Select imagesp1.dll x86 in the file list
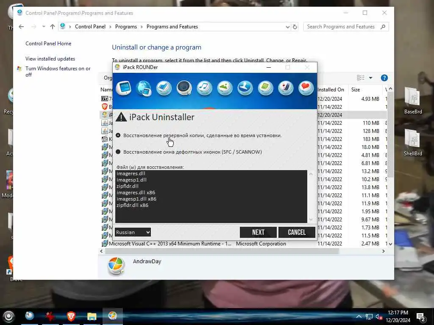This screenshot has height=325, width=434. click(136, 199)
